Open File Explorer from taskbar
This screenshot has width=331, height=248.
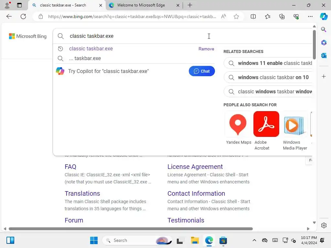tap(195, 240)
